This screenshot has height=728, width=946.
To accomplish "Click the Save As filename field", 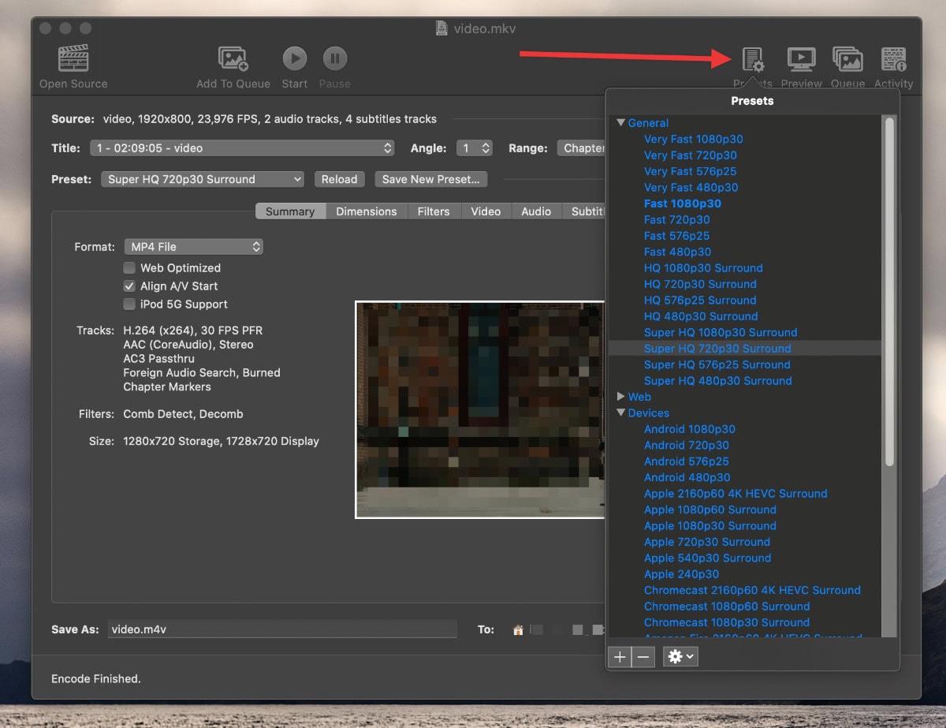I will [282, 629].
